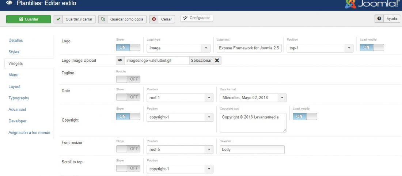
Task: Open Asignación a los menús tab
Action: click(29, 133)
